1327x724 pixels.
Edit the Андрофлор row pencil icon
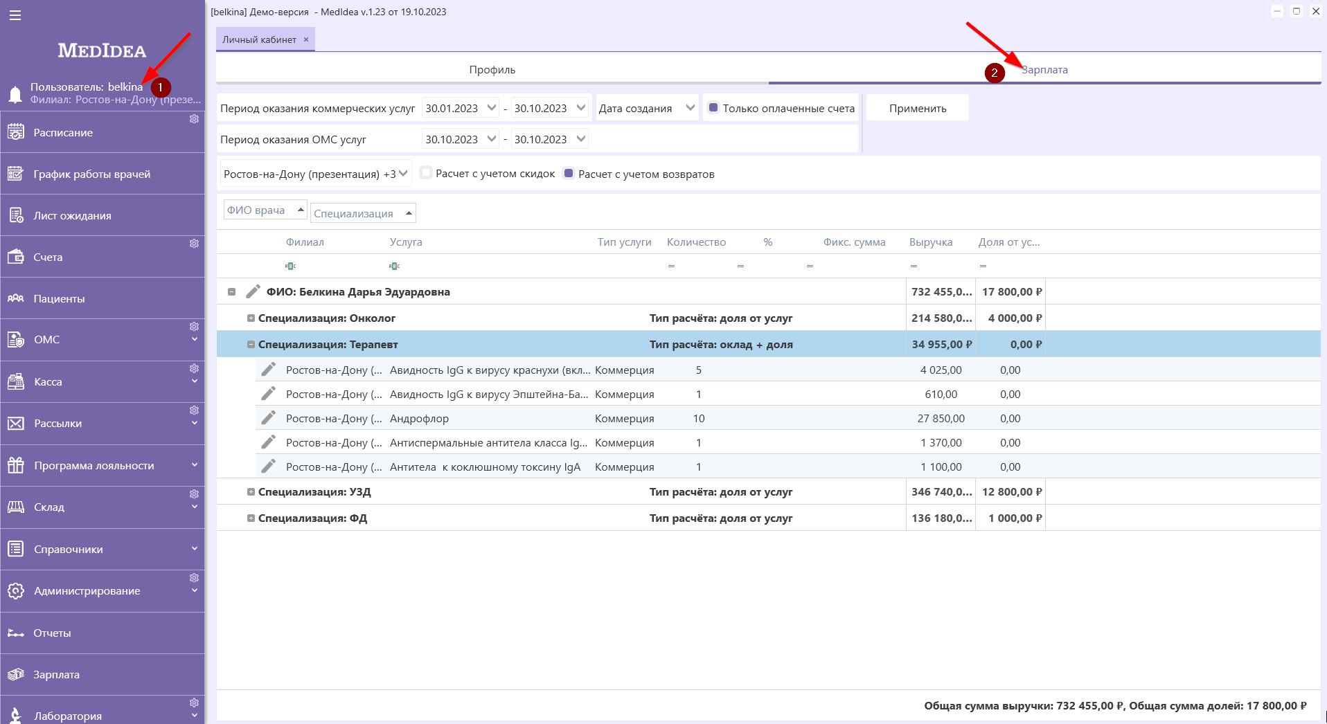pos(268,418)
